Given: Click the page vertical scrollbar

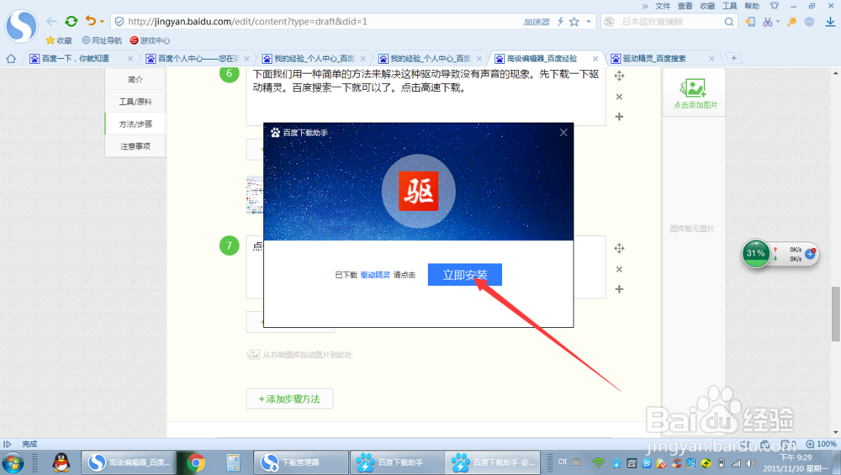Looking at the screenshot, I should click(836, 314).
